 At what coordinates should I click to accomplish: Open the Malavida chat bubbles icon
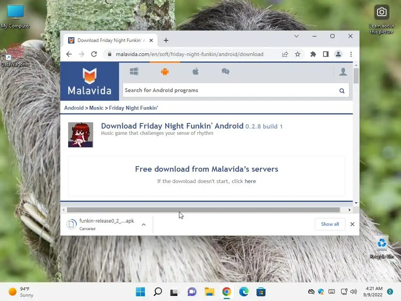(x=225, y=71)
